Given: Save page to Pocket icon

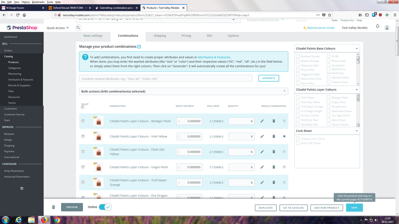Looking at the screenshot, I should [x=324, y=15].
